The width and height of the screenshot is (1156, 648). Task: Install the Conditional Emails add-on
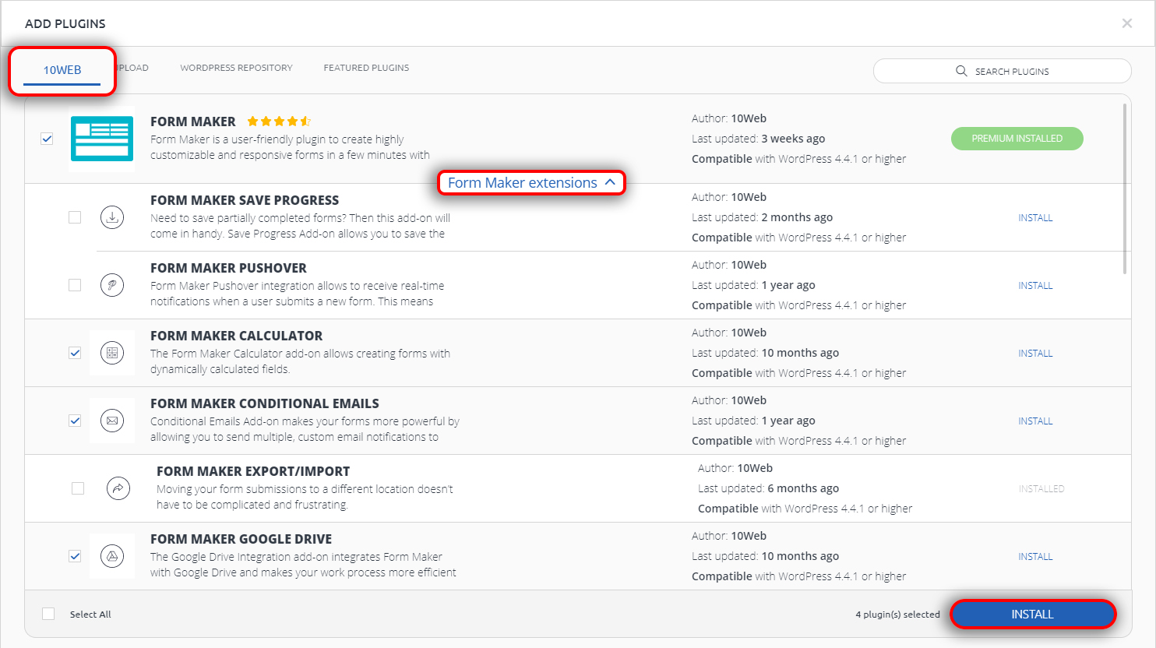pyautogui.click(x=1035, y=421)
